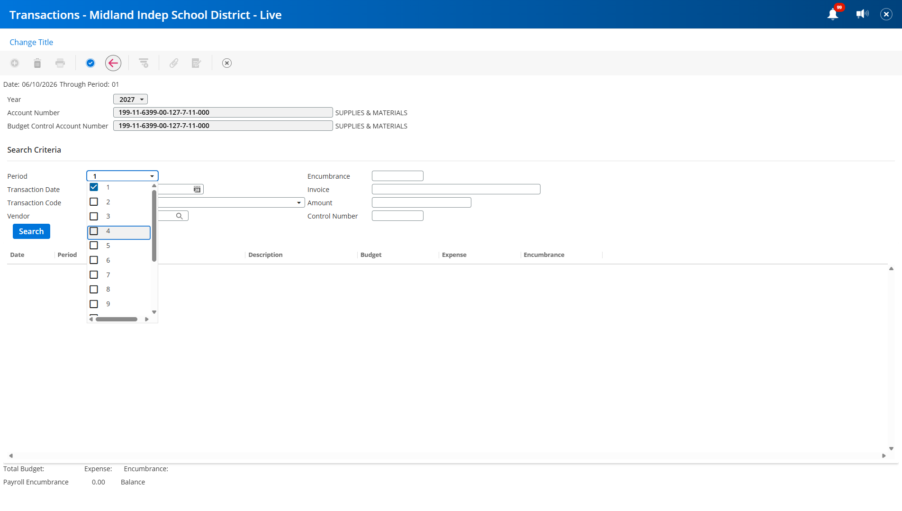Click the Budget Control Account Number field
Screen dimensions: 902x511
click(x=223, y=126)
